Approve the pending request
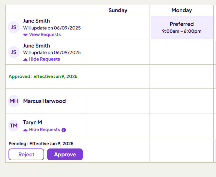 (x=65, y=154)
